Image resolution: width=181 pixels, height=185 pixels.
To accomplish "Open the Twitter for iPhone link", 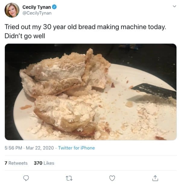I will coord(76,148).
